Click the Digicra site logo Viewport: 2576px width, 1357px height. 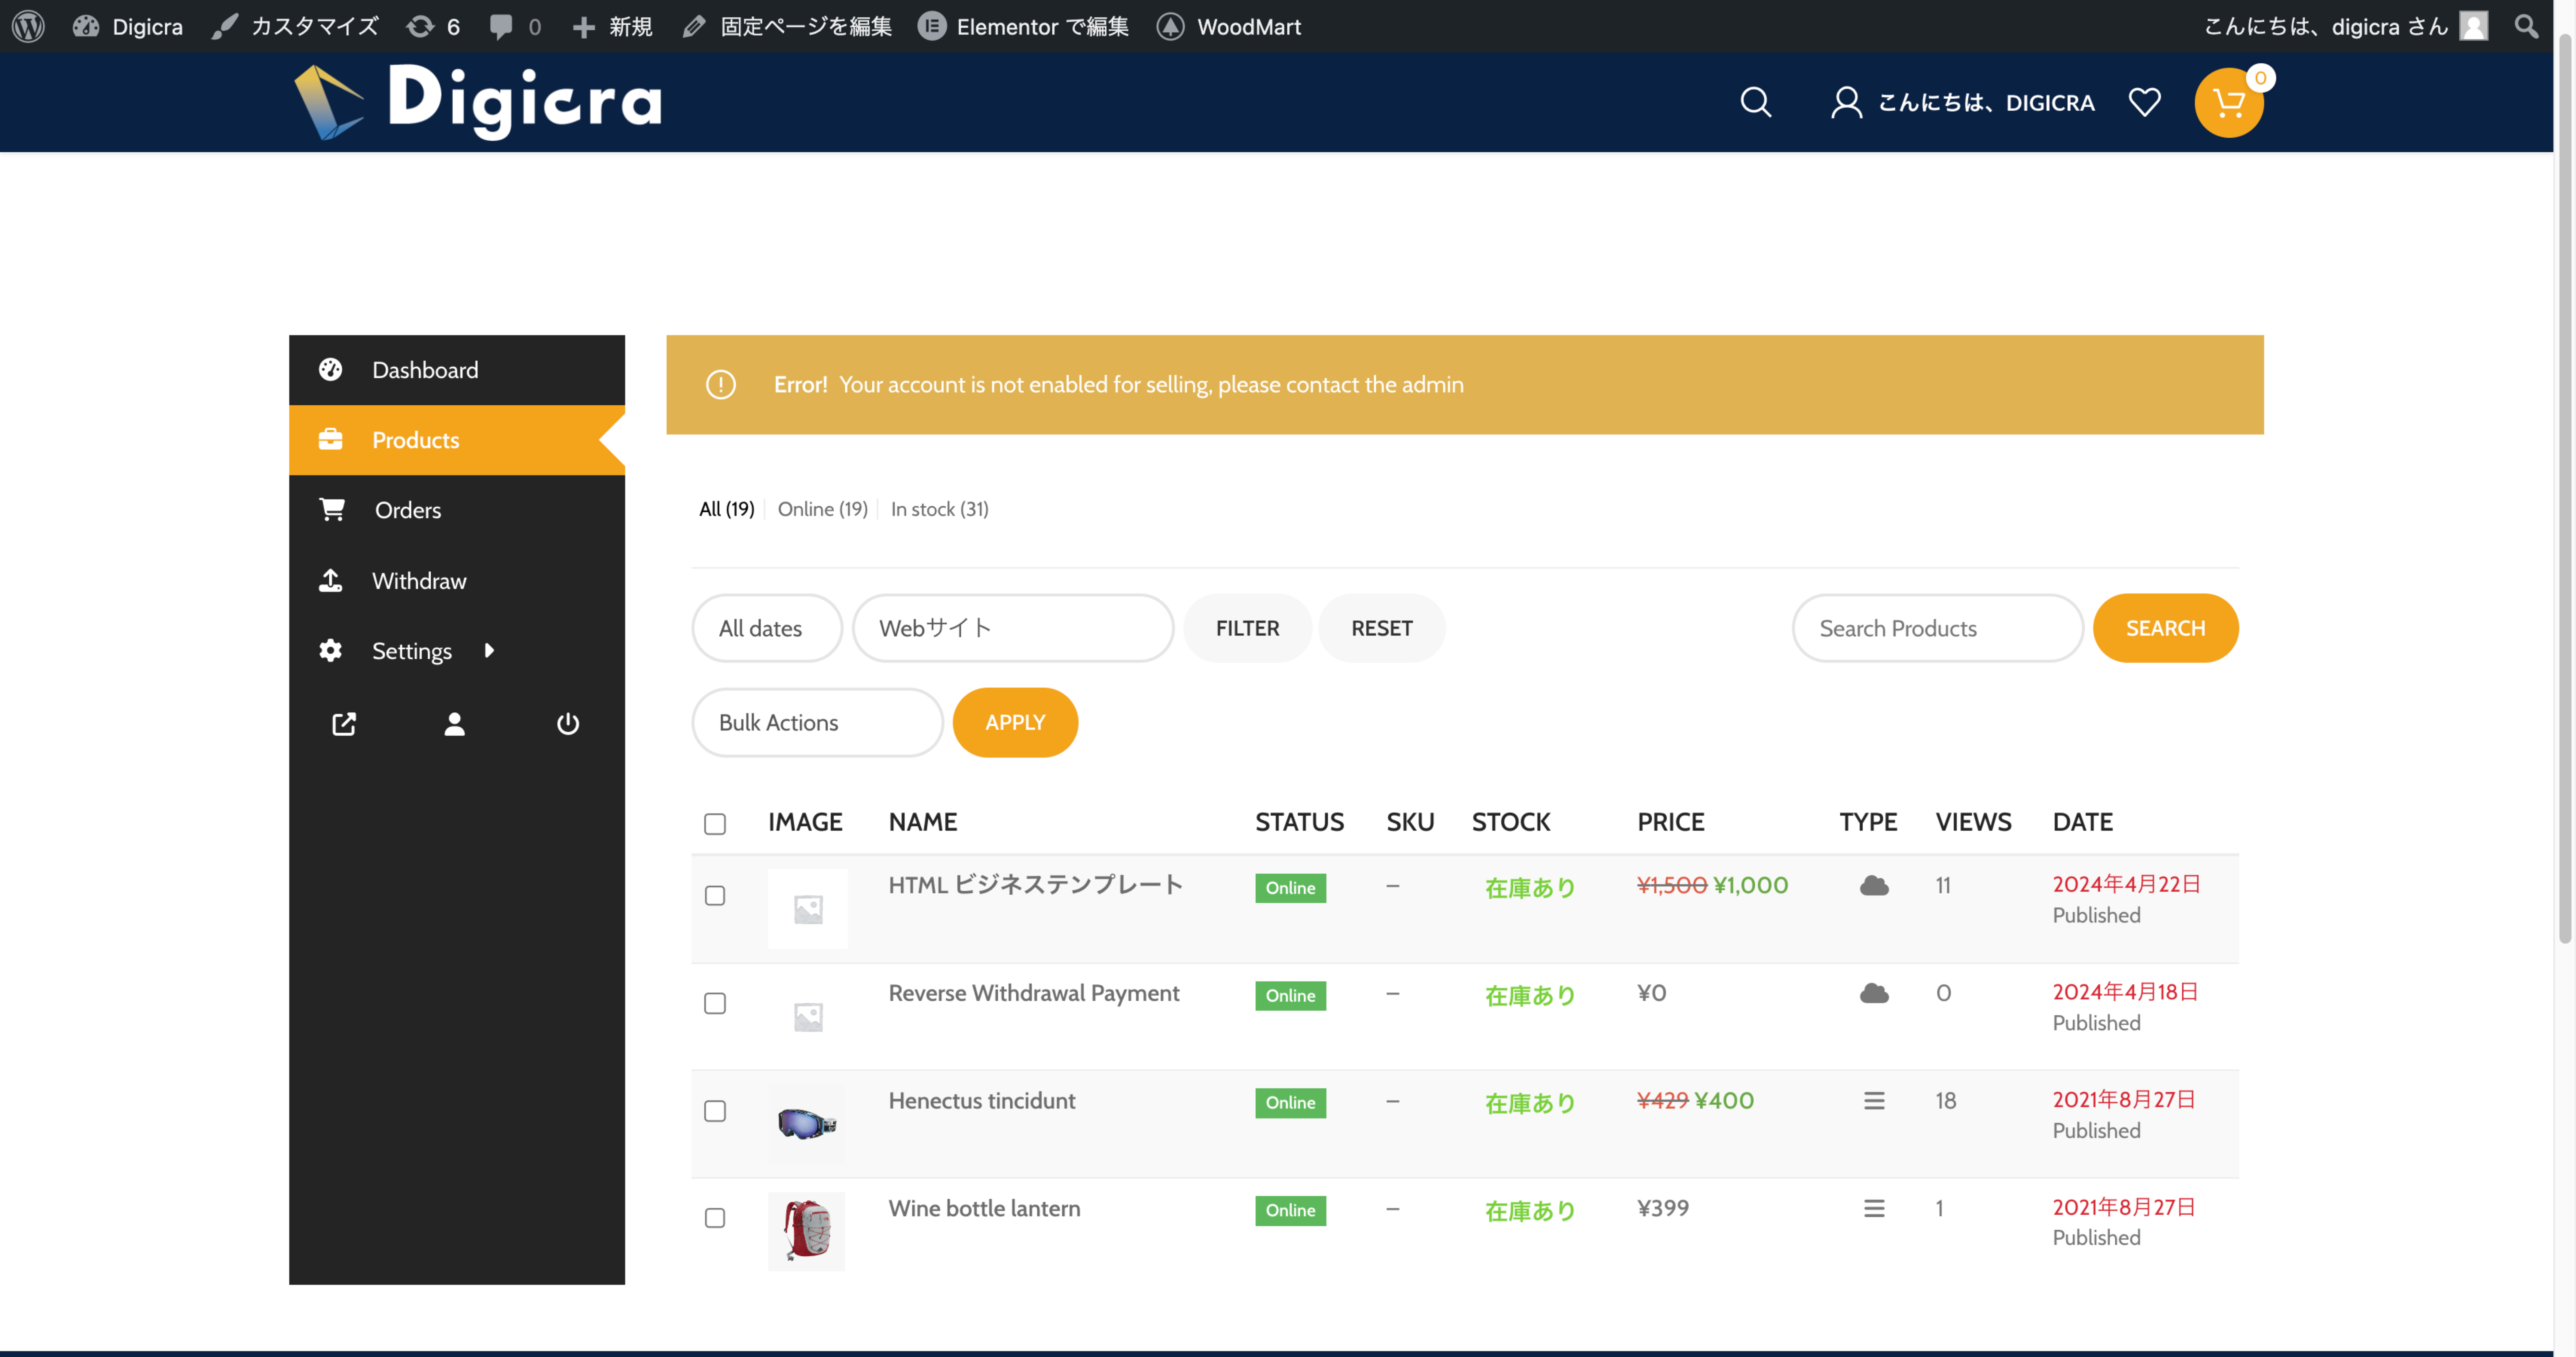478,102
